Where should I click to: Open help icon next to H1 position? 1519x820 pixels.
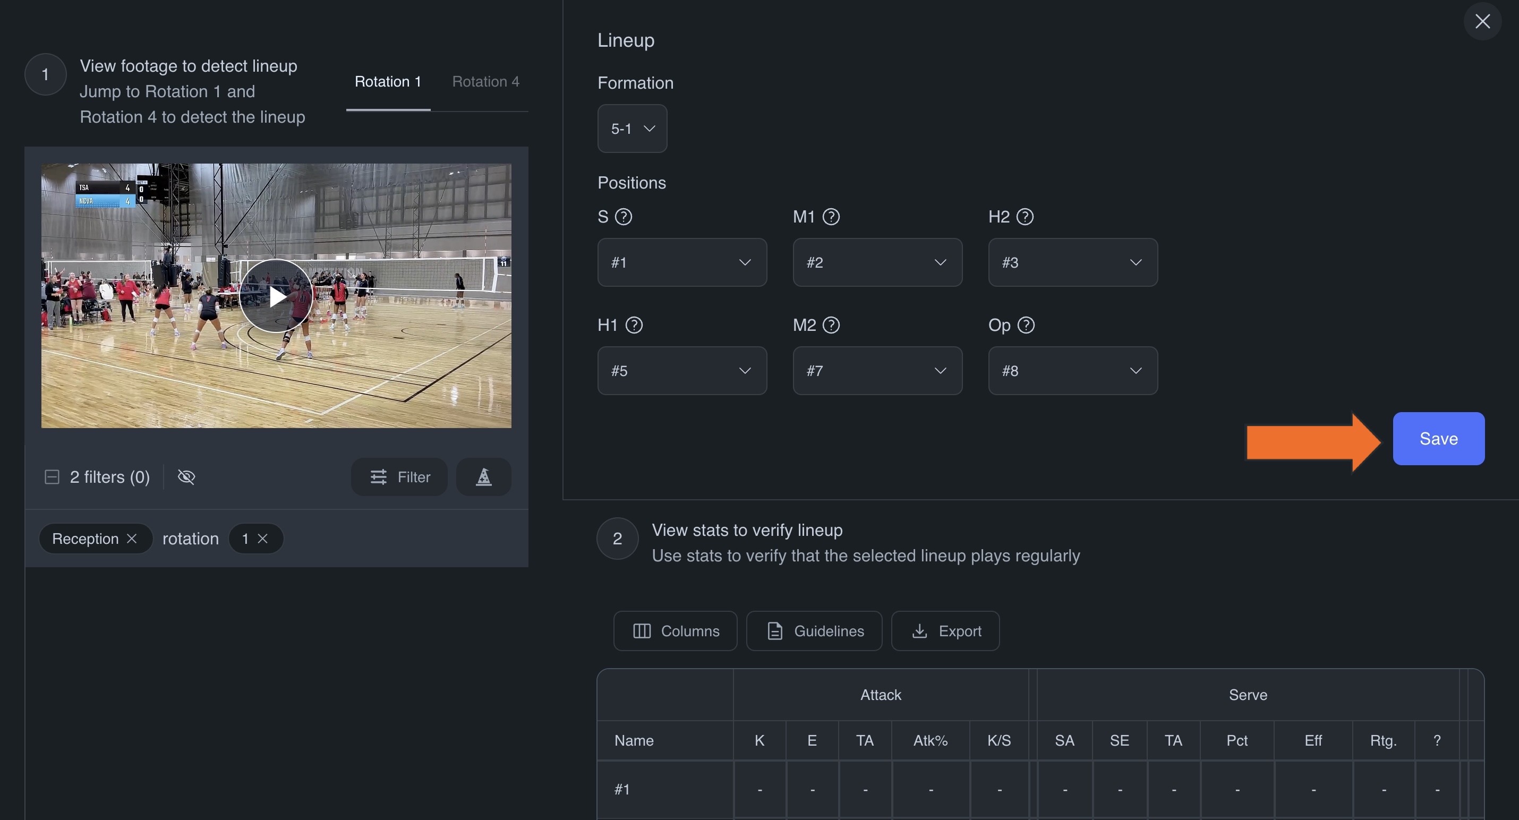[x=634, y=326]
